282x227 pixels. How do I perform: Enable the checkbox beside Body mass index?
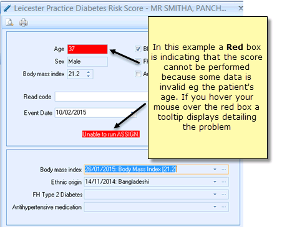138,74
